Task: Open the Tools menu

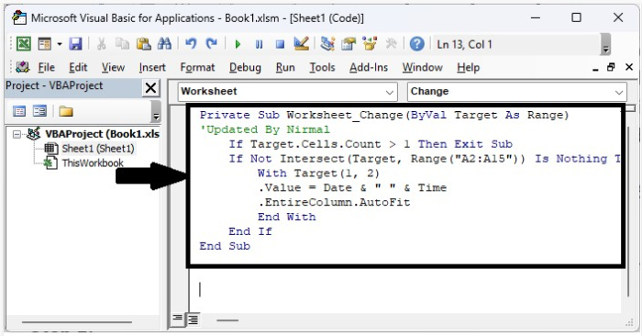Action: pyautogui.click(x=322, y=67)
